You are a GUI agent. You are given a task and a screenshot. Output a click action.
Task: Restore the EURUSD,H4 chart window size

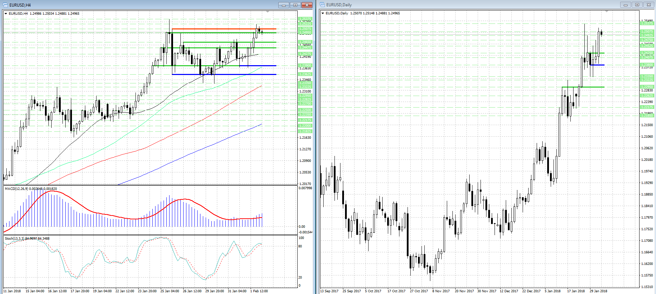pyautogui.click(x=295, y=5)
